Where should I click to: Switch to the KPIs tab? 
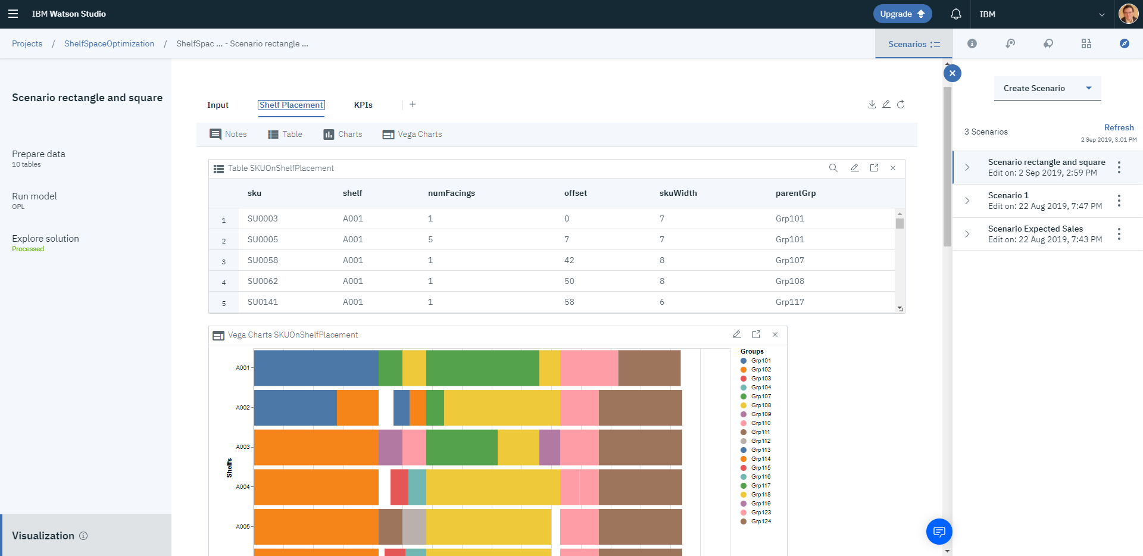pos(363,105)
